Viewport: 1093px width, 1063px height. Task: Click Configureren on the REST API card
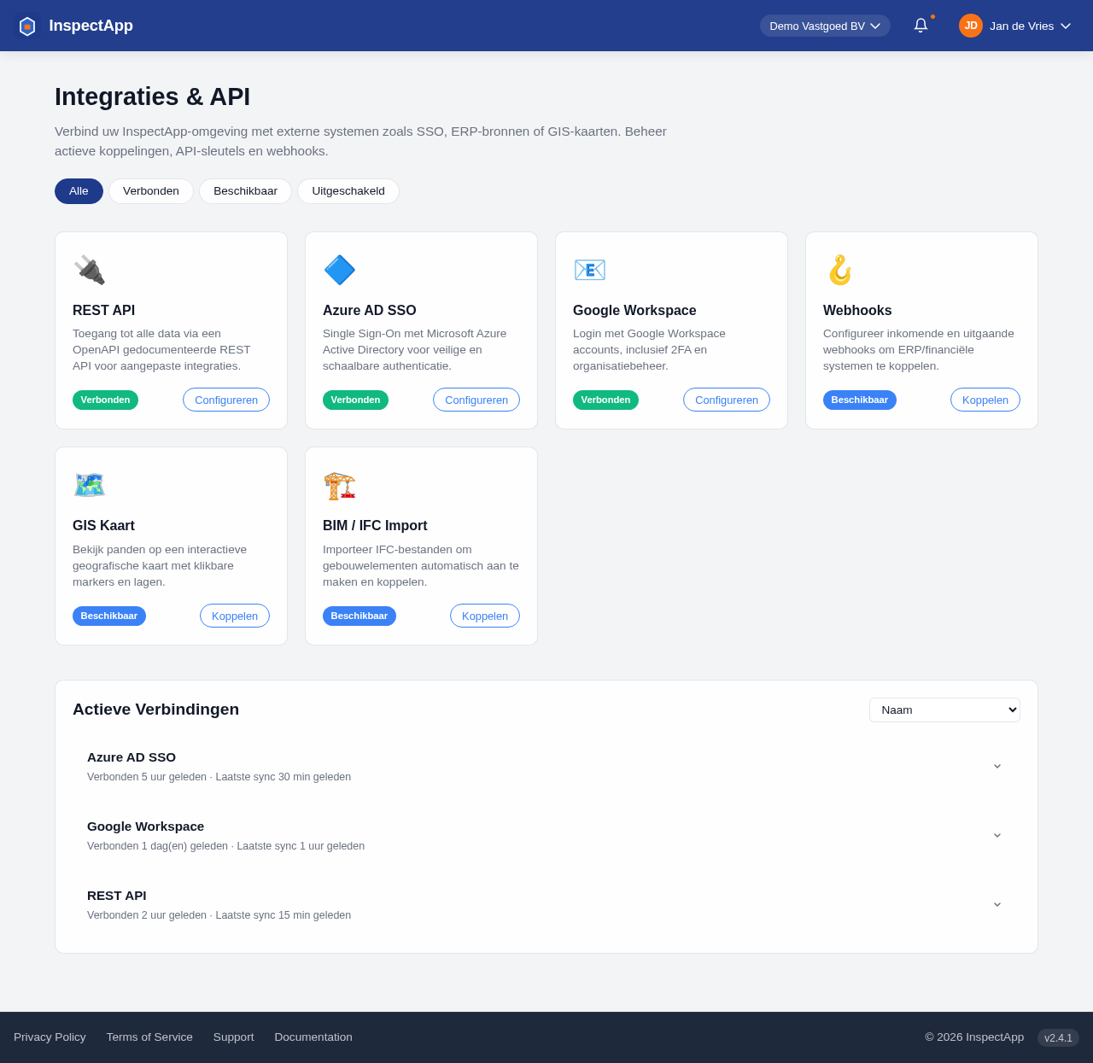226,400
